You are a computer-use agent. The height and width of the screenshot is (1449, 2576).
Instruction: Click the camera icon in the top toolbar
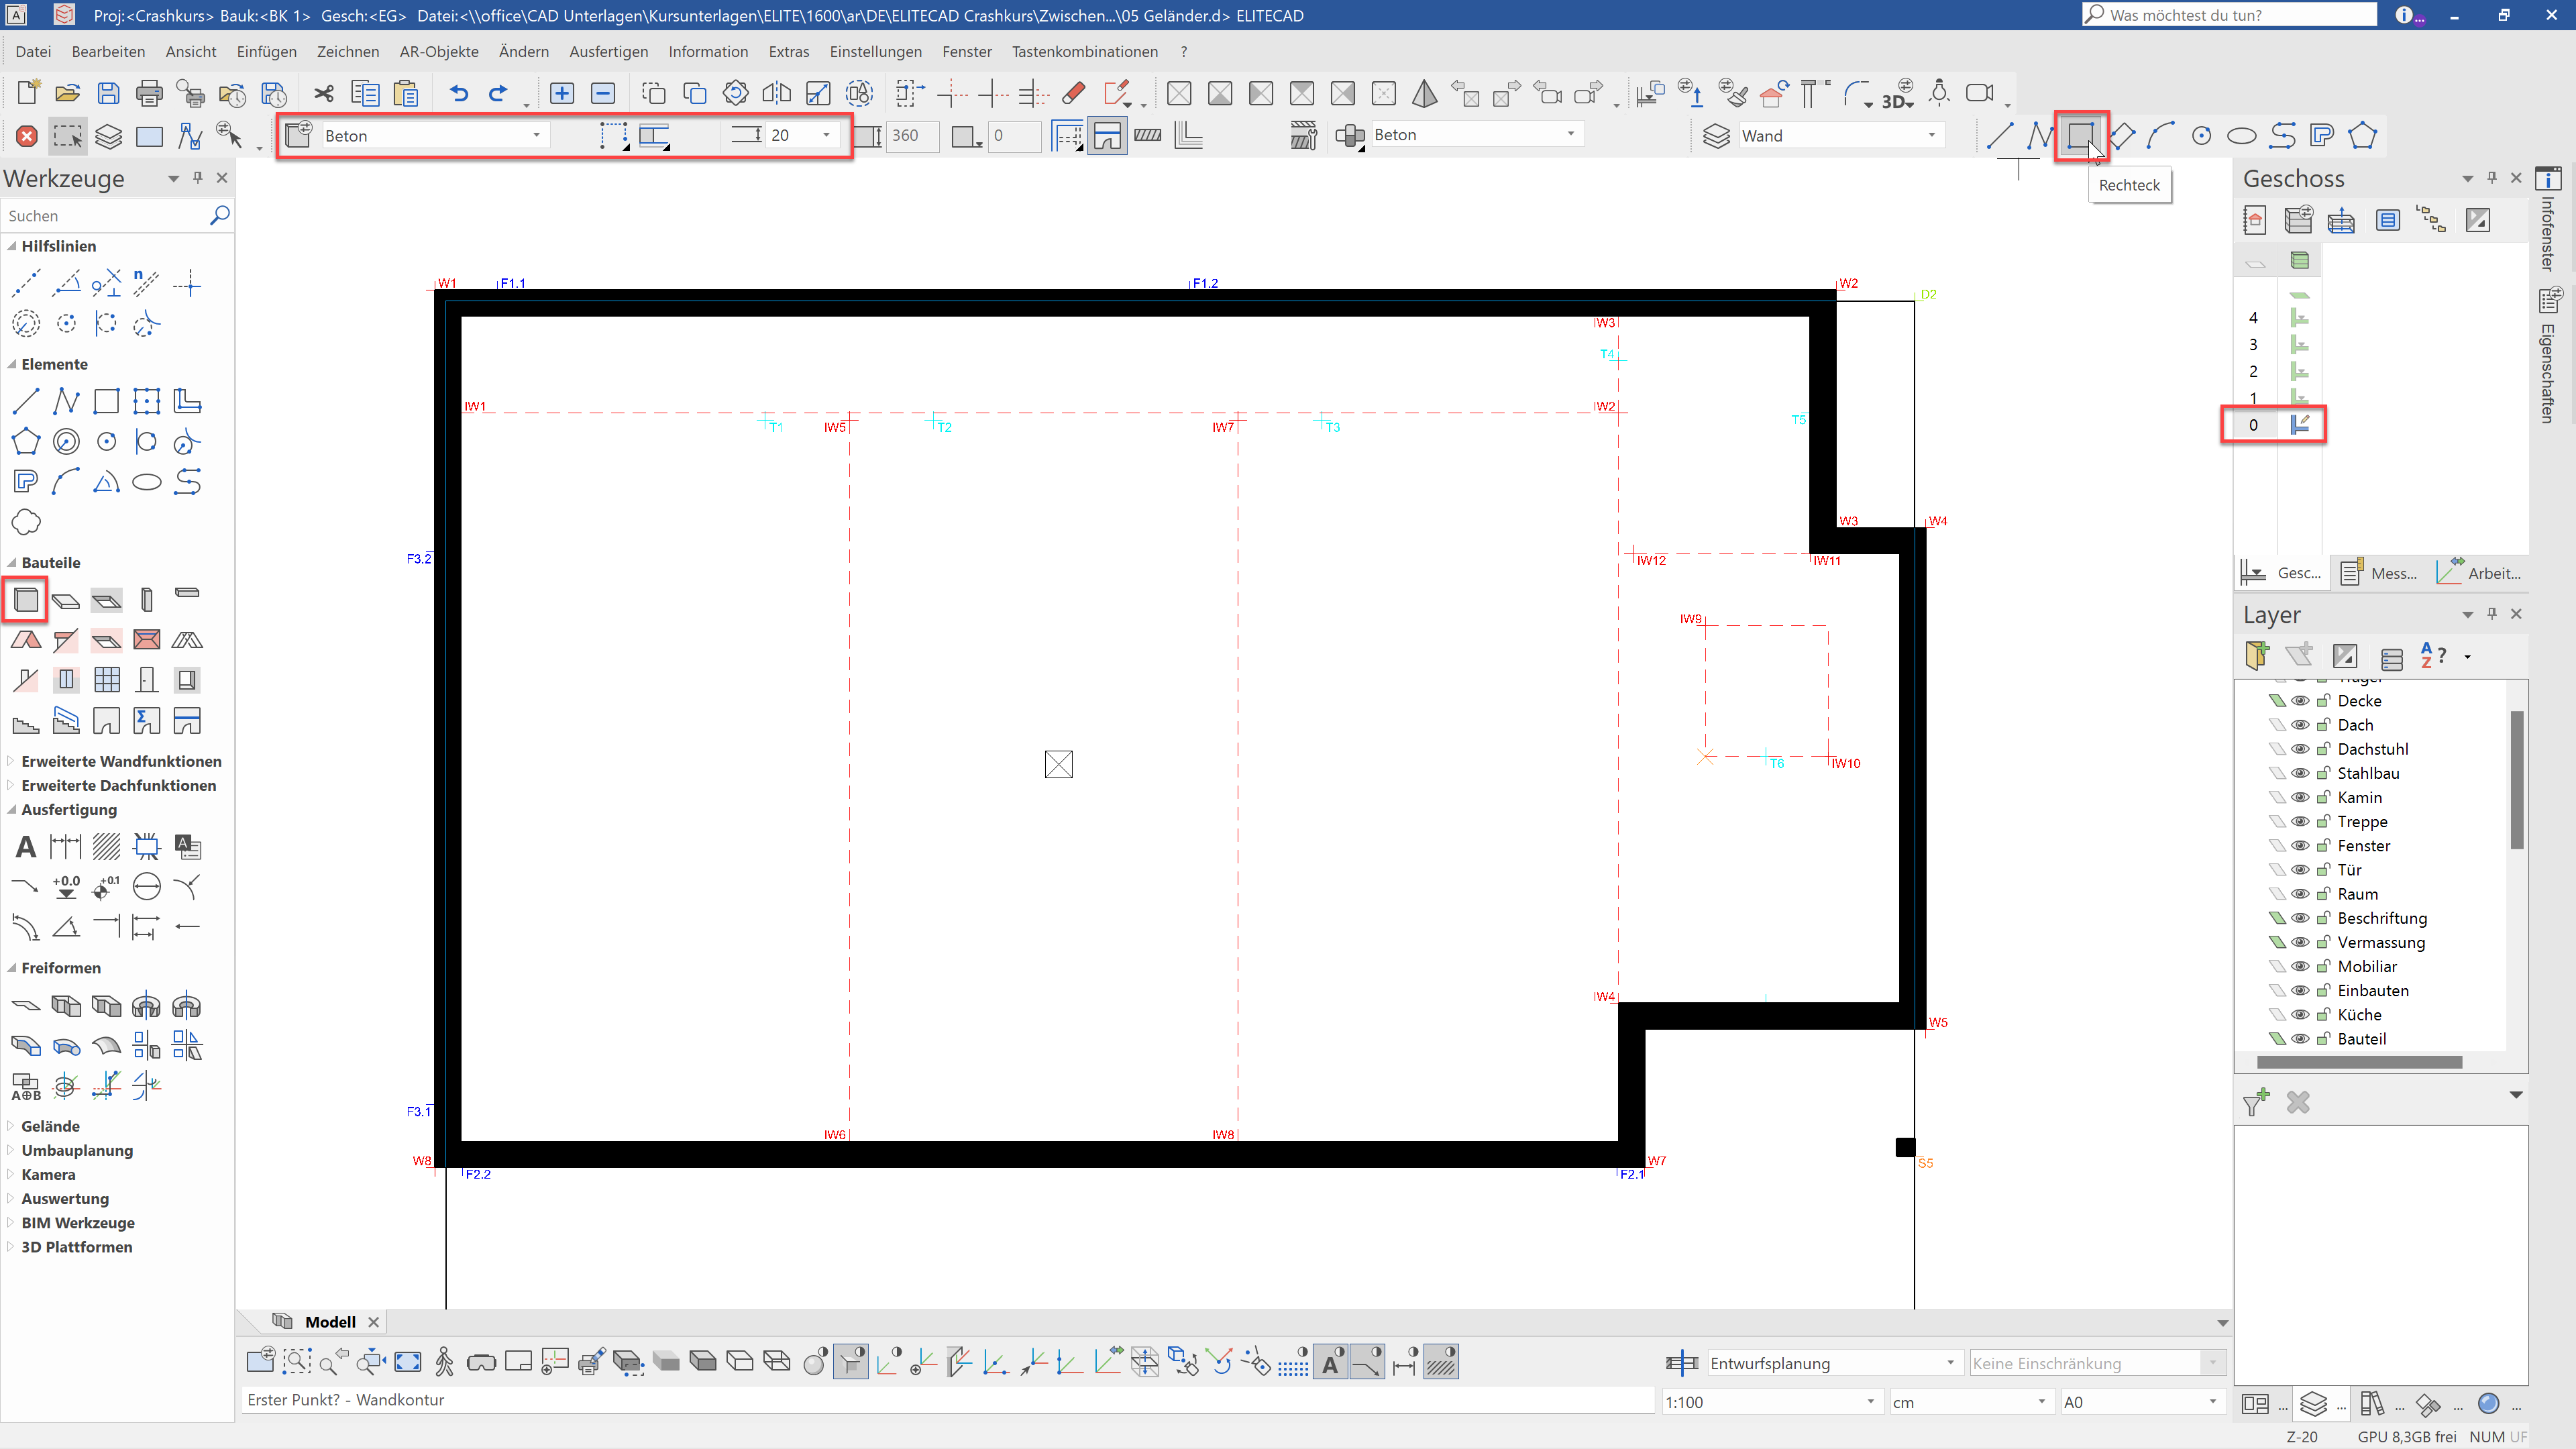(1980, 93)
